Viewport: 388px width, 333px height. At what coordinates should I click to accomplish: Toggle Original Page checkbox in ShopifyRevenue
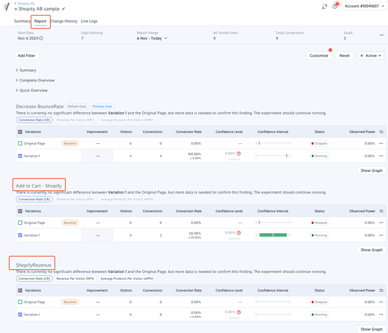click(x=20, y=302)
